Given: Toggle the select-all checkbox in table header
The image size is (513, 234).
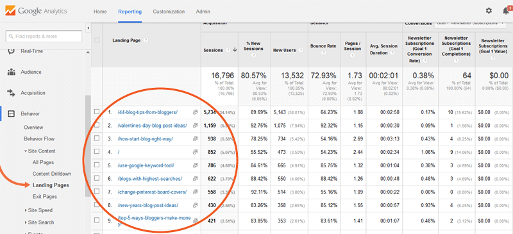Looking at the screenshot, I should coord(97,40).
